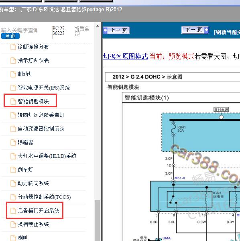Viewport: 240px width, 241px height.
Task: Click document icon beside 指示灯 & 仪表
Action: tap(13, 61)
